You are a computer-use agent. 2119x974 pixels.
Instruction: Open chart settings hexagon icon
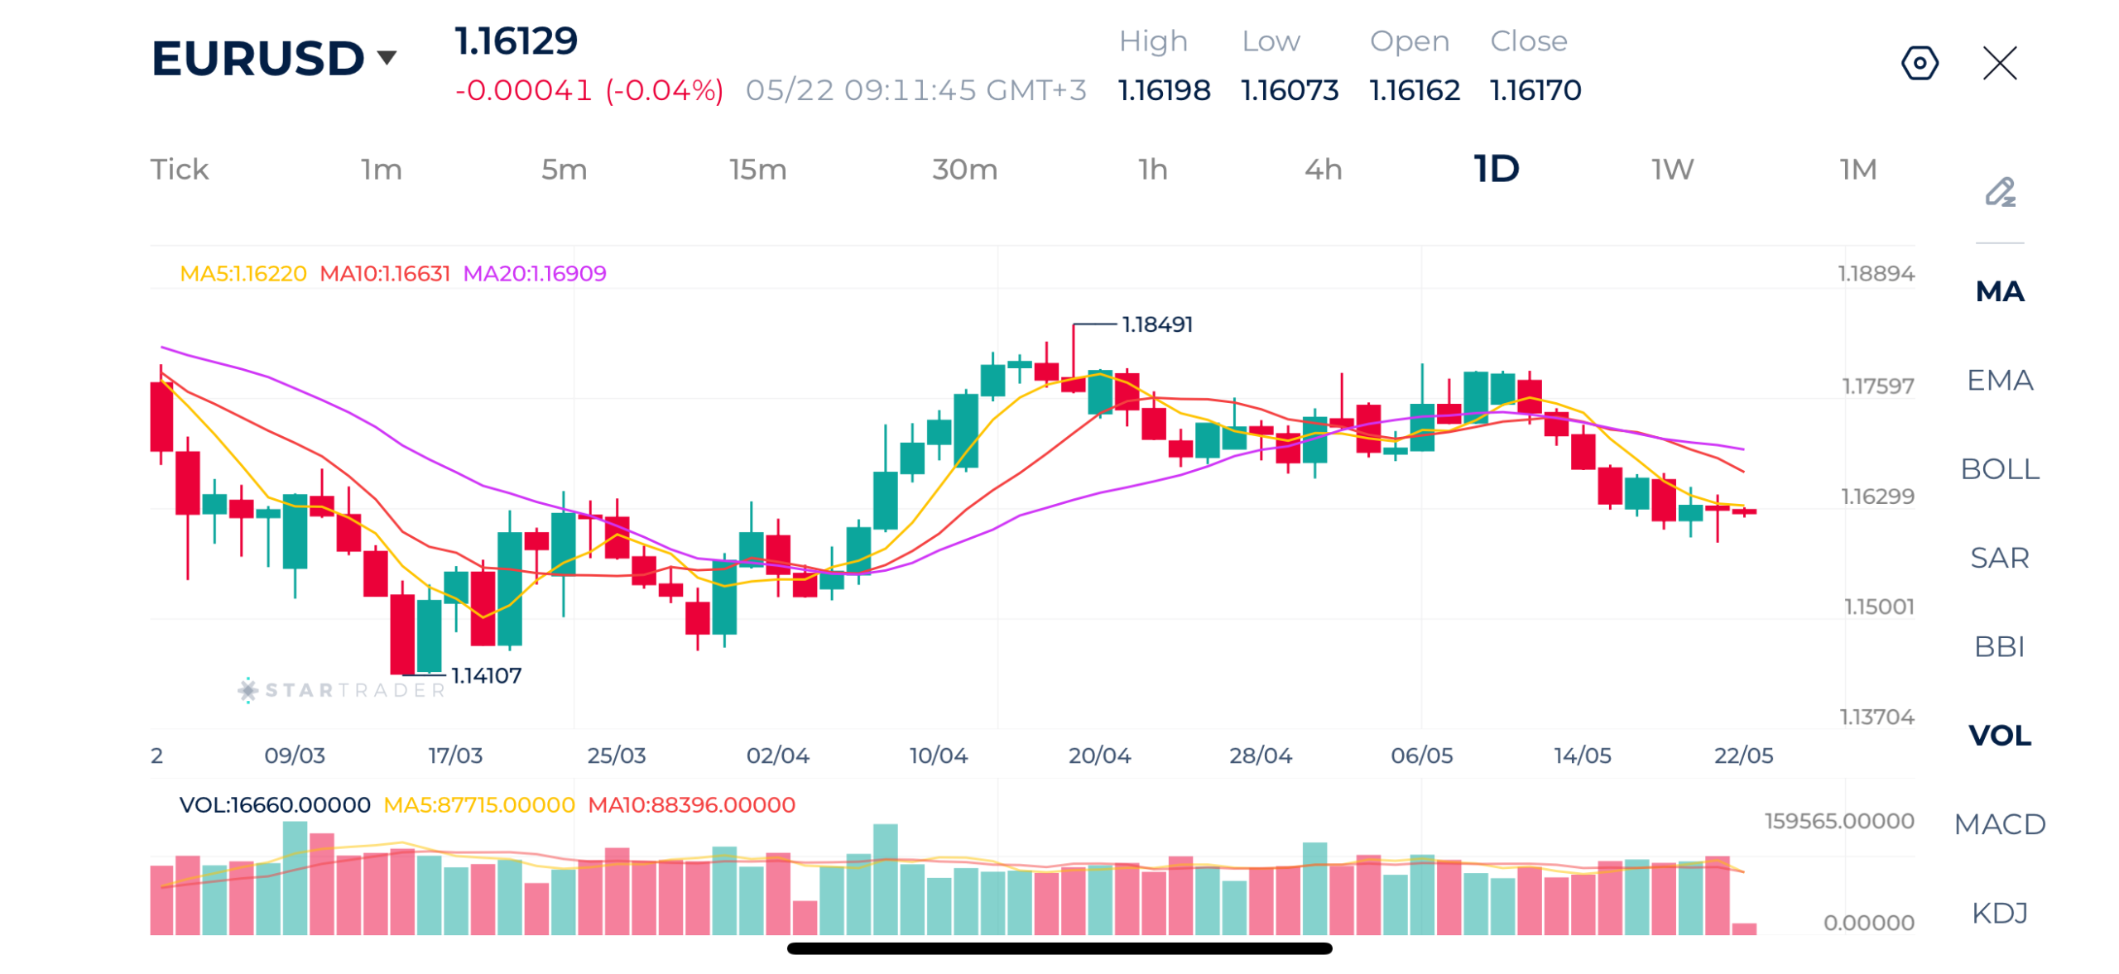point(1919,63)
